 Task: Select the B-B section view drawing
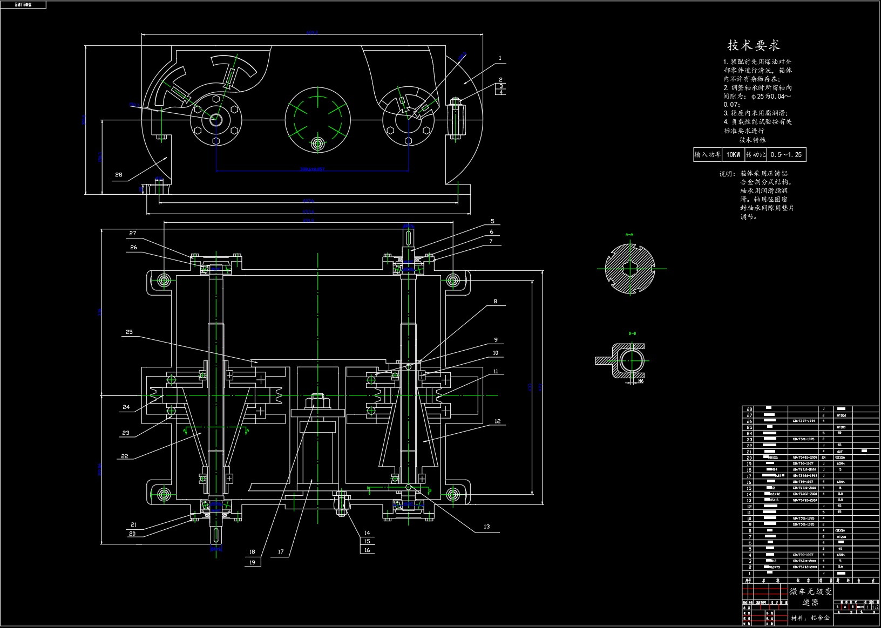pyautogui.click(x=628, y=360)
